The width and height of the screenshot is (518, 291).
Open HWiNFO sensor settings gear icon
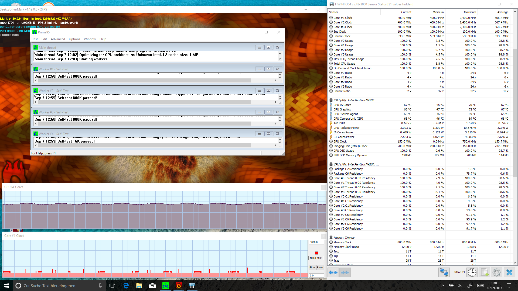pyautogui.click(x=496, y=272)
